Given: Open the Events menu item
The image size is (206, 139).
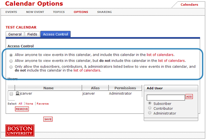Looking at the screenshot, I should click(11, 12).
